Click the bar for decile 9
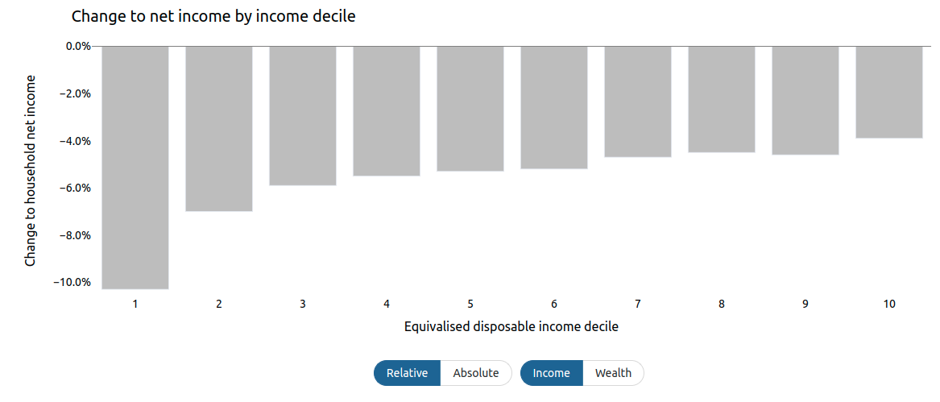This screenshot has width=940, height=402. tap(805, 100)
